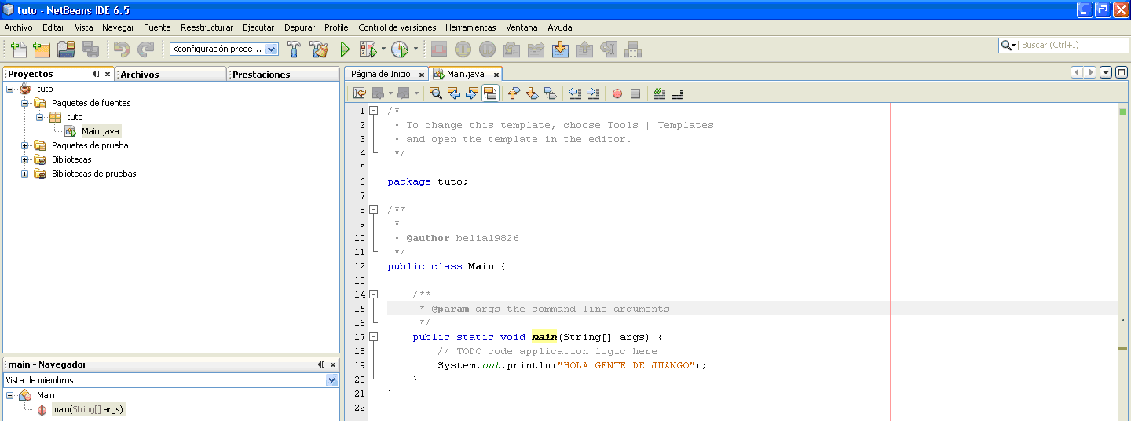Collapse Javadoc fold at line 8
1131x421 pixels.
pyautogui.click(x=374, y=210)
